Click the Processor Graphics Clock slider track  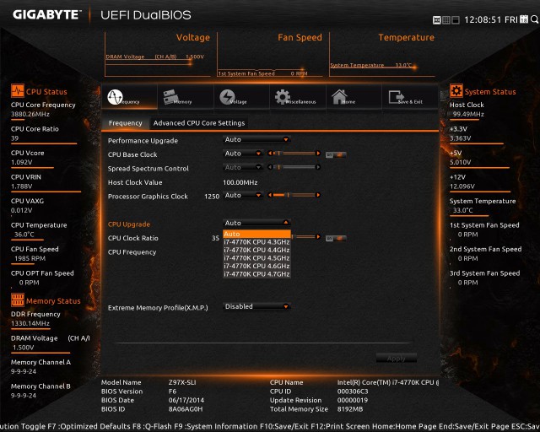point(294,195)
